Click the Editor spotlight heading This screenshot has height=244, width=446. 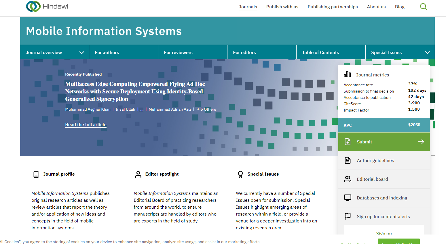[x=162, y=174]
